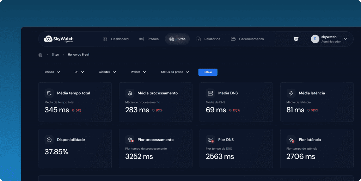Click the Disponibilidade checkmark icon
Image resolution: width=361 pixels, height=181 pixels.
tap(49, 139)
